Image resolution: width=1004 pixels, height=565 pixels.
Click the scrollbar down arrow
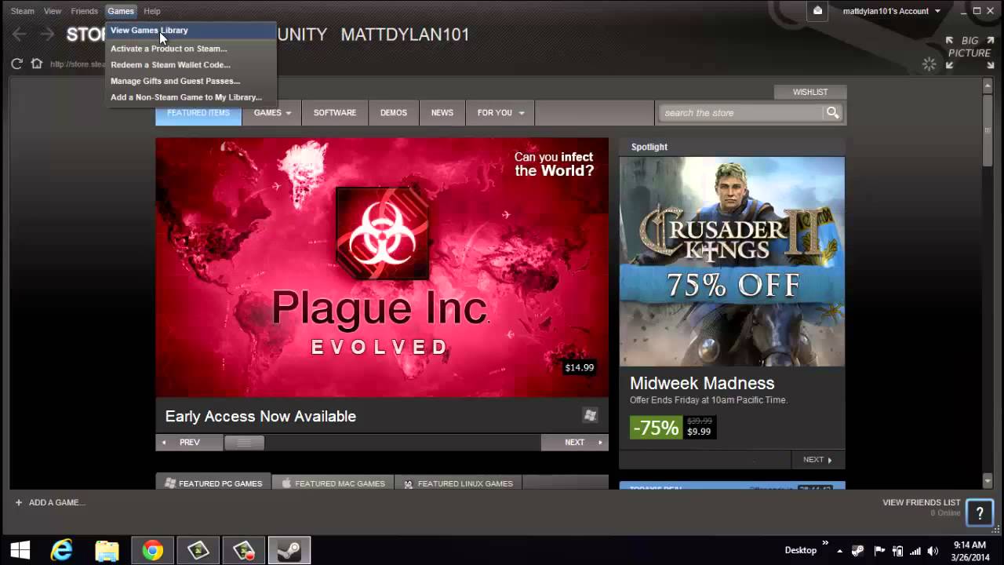[988, 480]
